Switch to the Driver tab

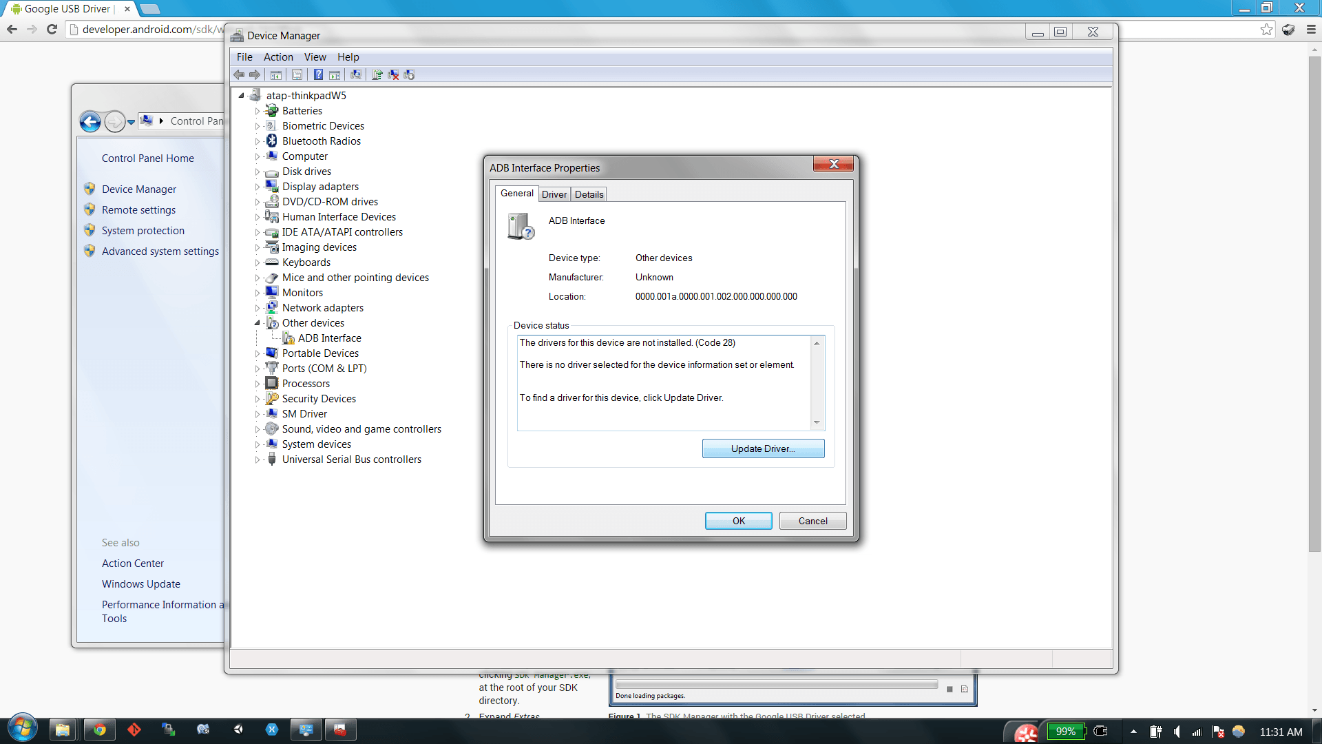click(554, 194)
